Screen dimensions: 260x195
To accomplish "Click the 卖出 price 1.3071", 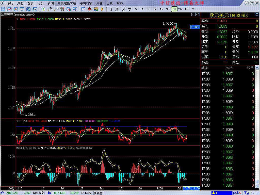I will point(222,21).
